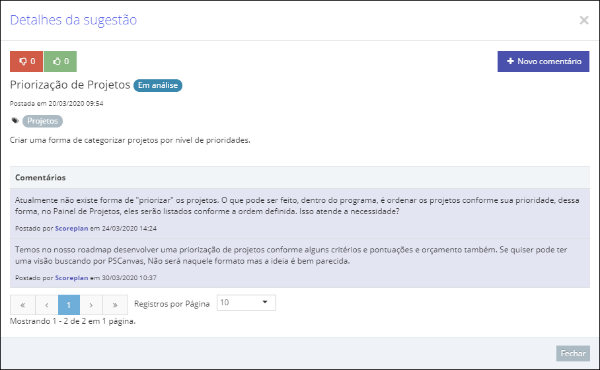The height and width of the screenshot is (370, 600).
Task: Jump to the last comments page
Action: [x=115, y=305]
